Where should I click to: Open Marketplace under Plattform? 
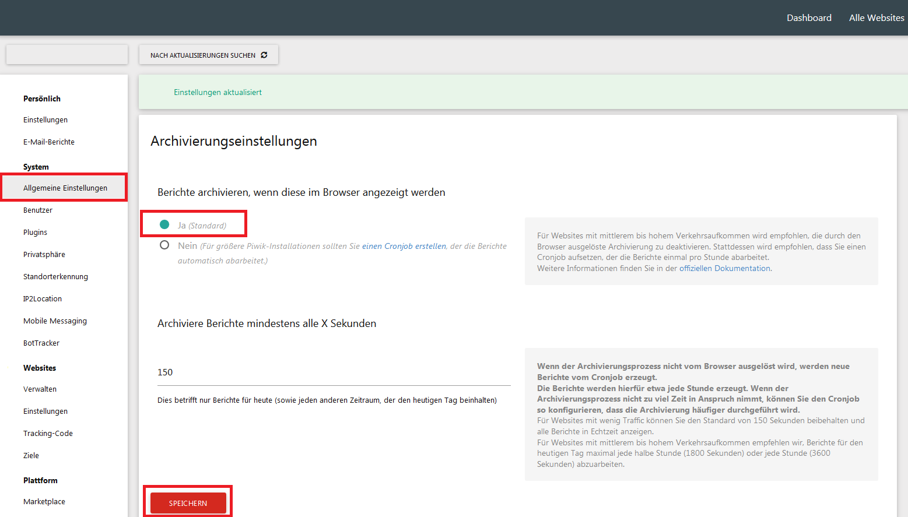click(x=44, y=501)
